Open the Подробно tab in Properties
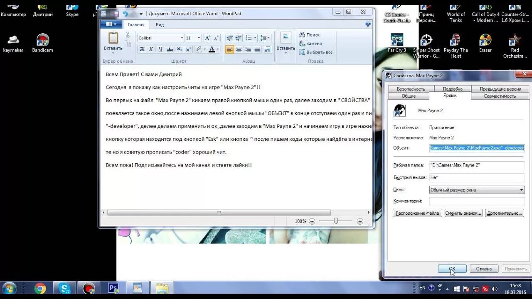The height and width of the screenshot is (299, 532). coord(453,89)
